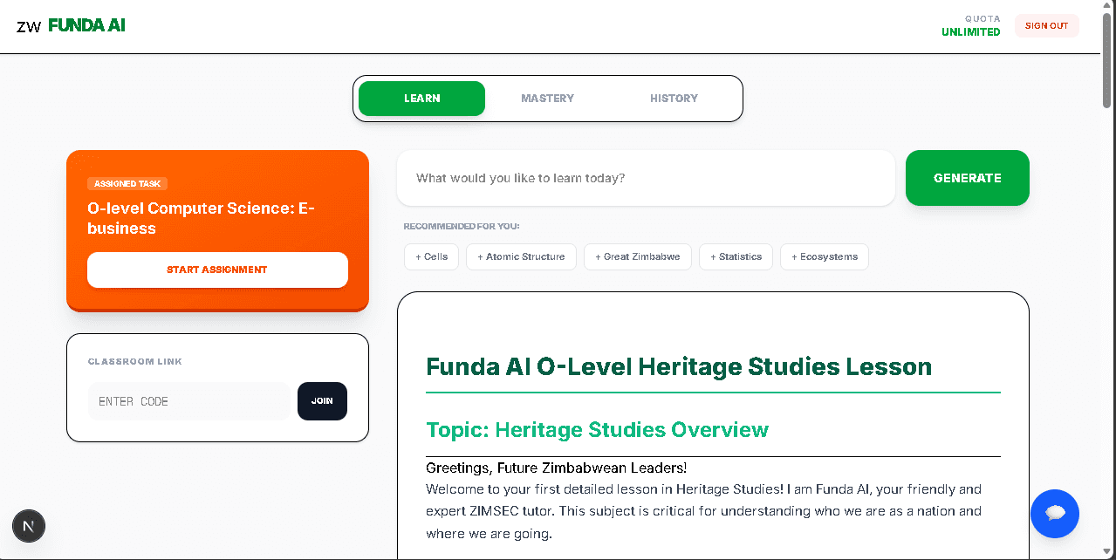Add the Great Zimbabwe topic chip
Viewport: 1116px width, 560px height.
coord(638,256)
